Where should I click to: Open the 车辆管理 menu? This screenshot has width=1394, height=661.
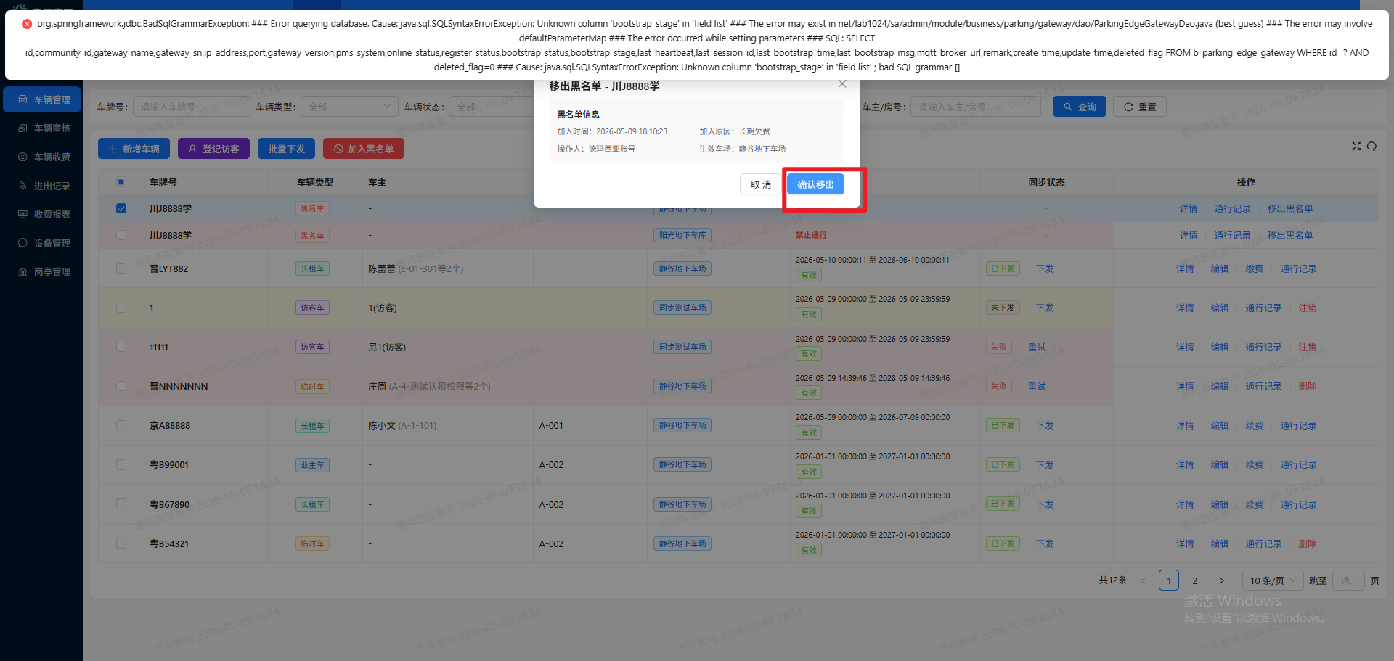[x=42, y=99]
